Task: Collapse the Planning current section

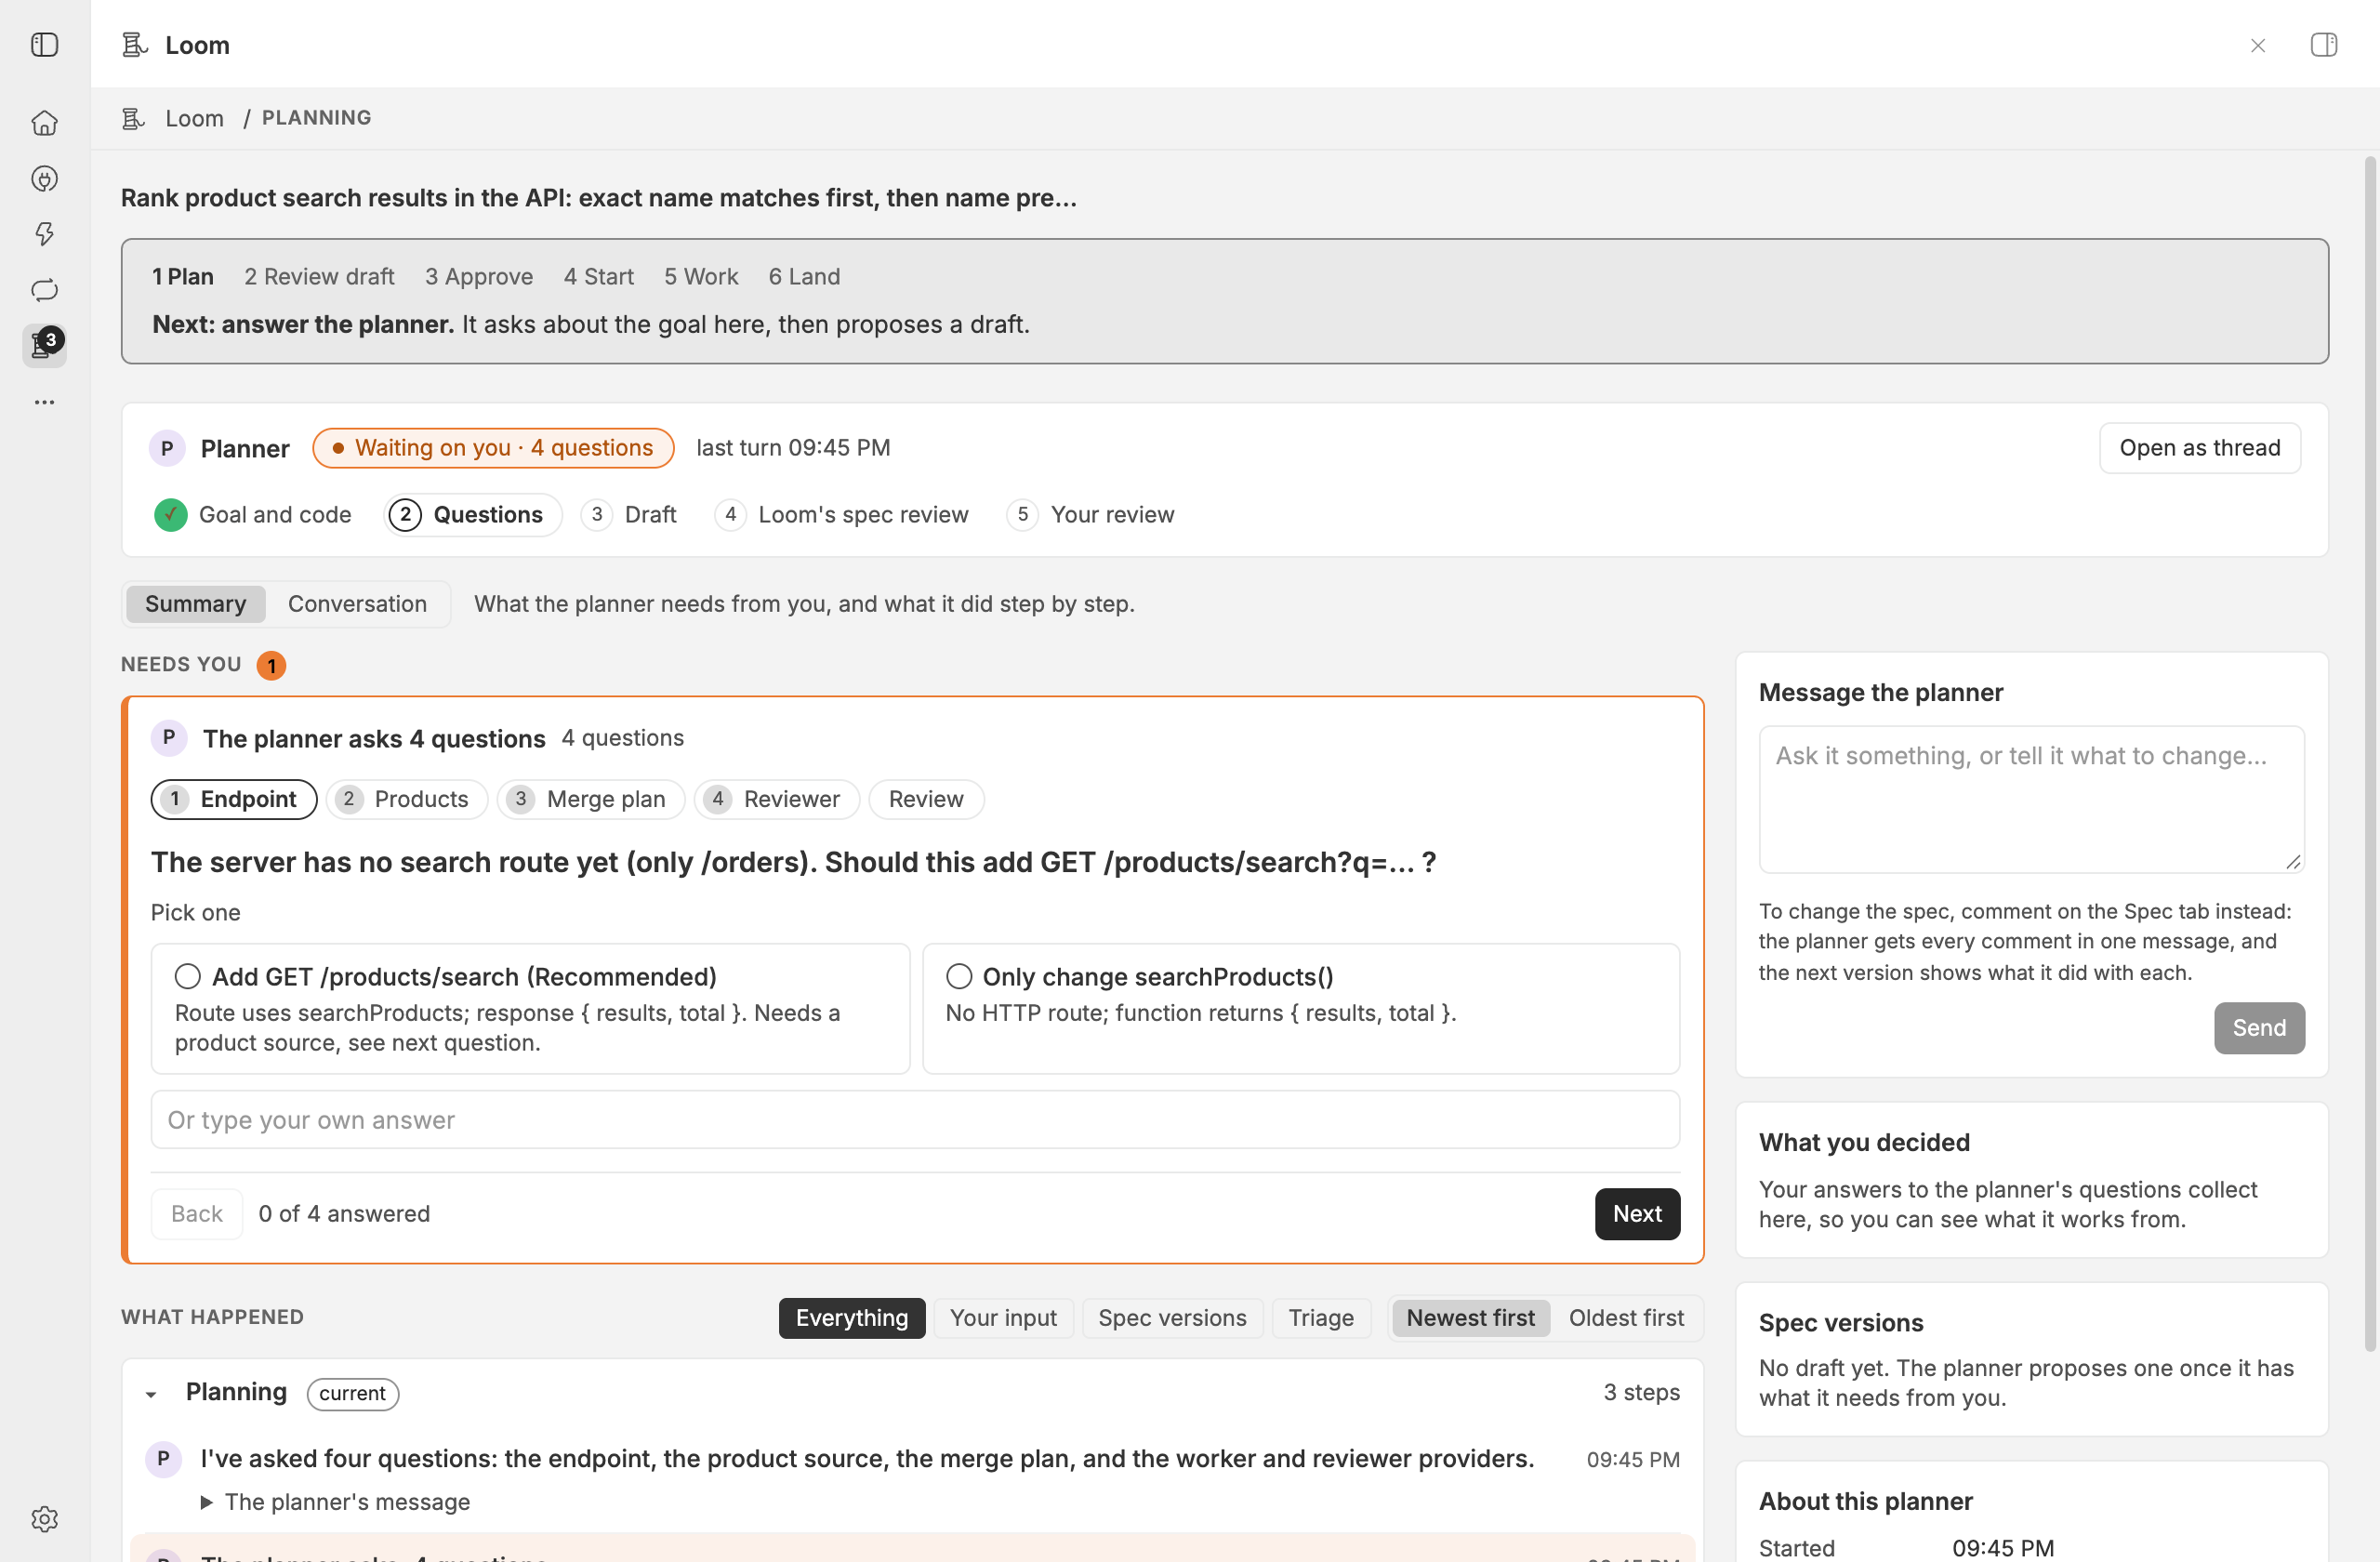Action: (x=151, y=1394)
